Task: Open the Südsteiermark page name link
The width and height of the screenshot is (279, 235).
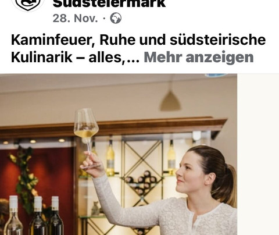Action: [x=109, y=4]
